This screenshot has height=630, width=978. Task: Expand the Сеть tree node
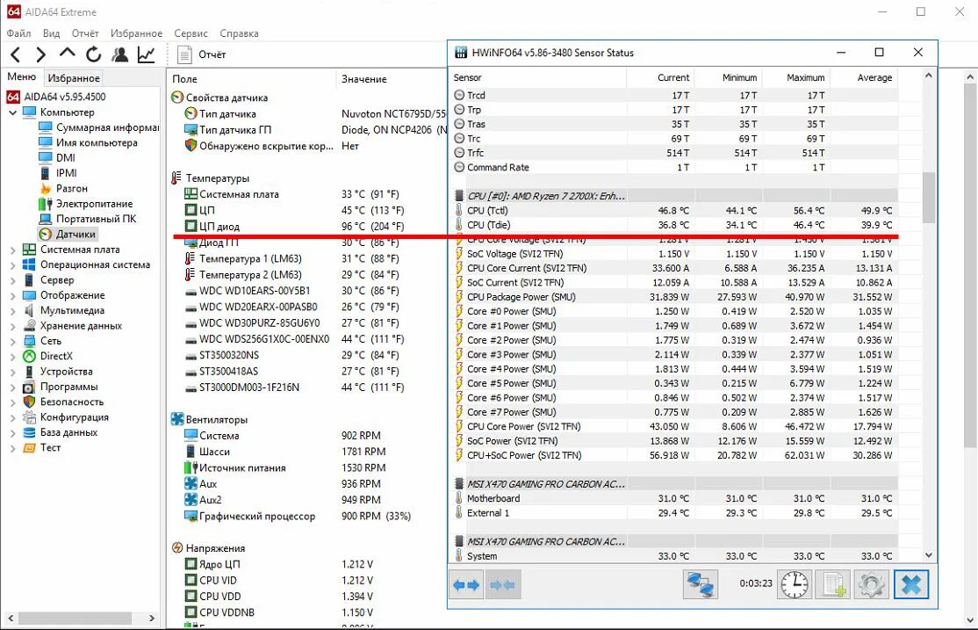coord(13,341)
